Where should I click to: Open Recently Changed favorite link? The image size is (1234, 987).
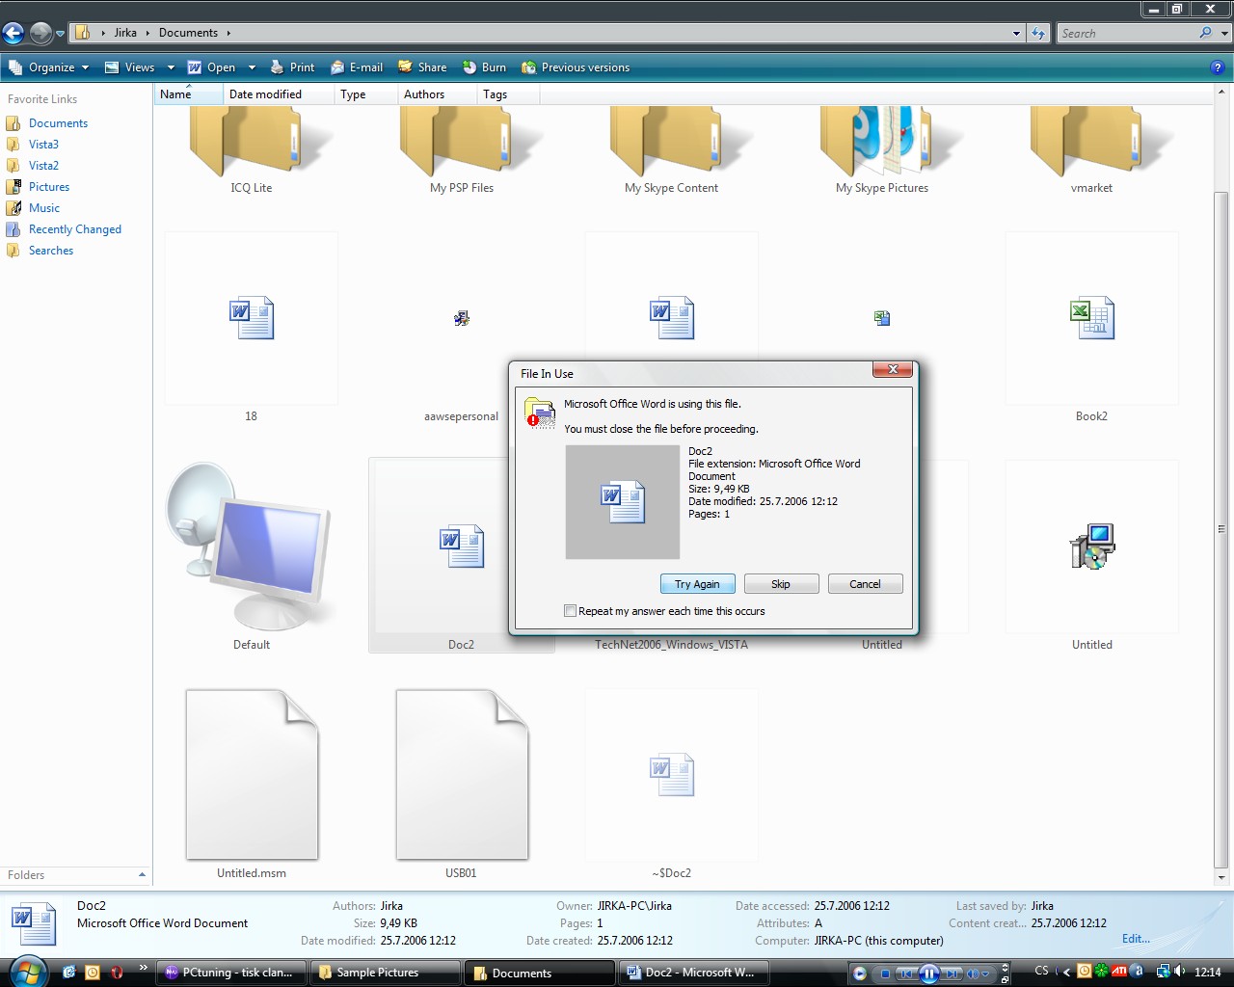[x=74, y=229]
